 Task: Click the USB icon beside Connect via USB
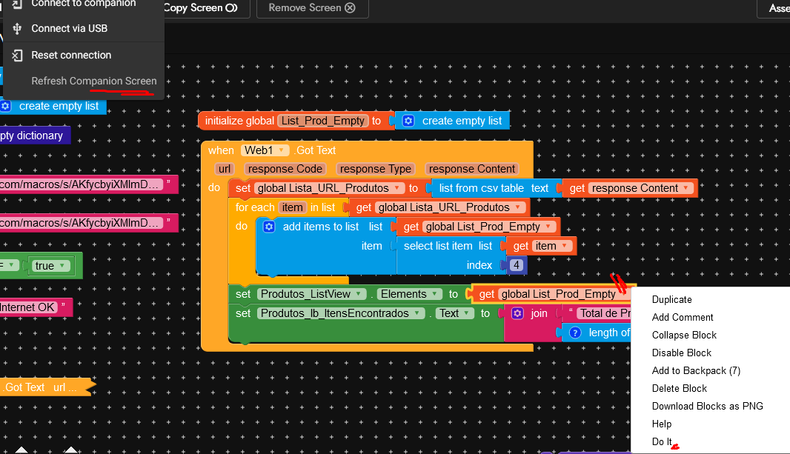point(17,29)
